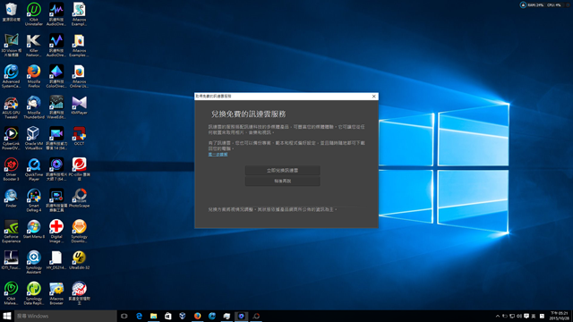This screenshot has width=573, height=322.
Task: Close the CyberLink Cloud redemption dialog
Action: coord(373,96)
